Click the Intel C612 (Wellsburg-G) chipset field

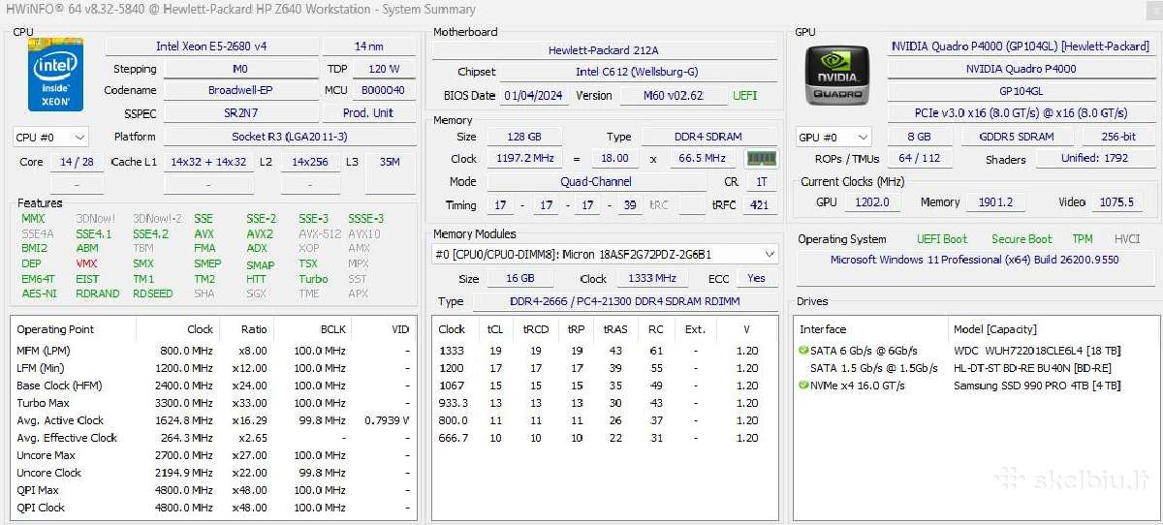tap(637, 72)
